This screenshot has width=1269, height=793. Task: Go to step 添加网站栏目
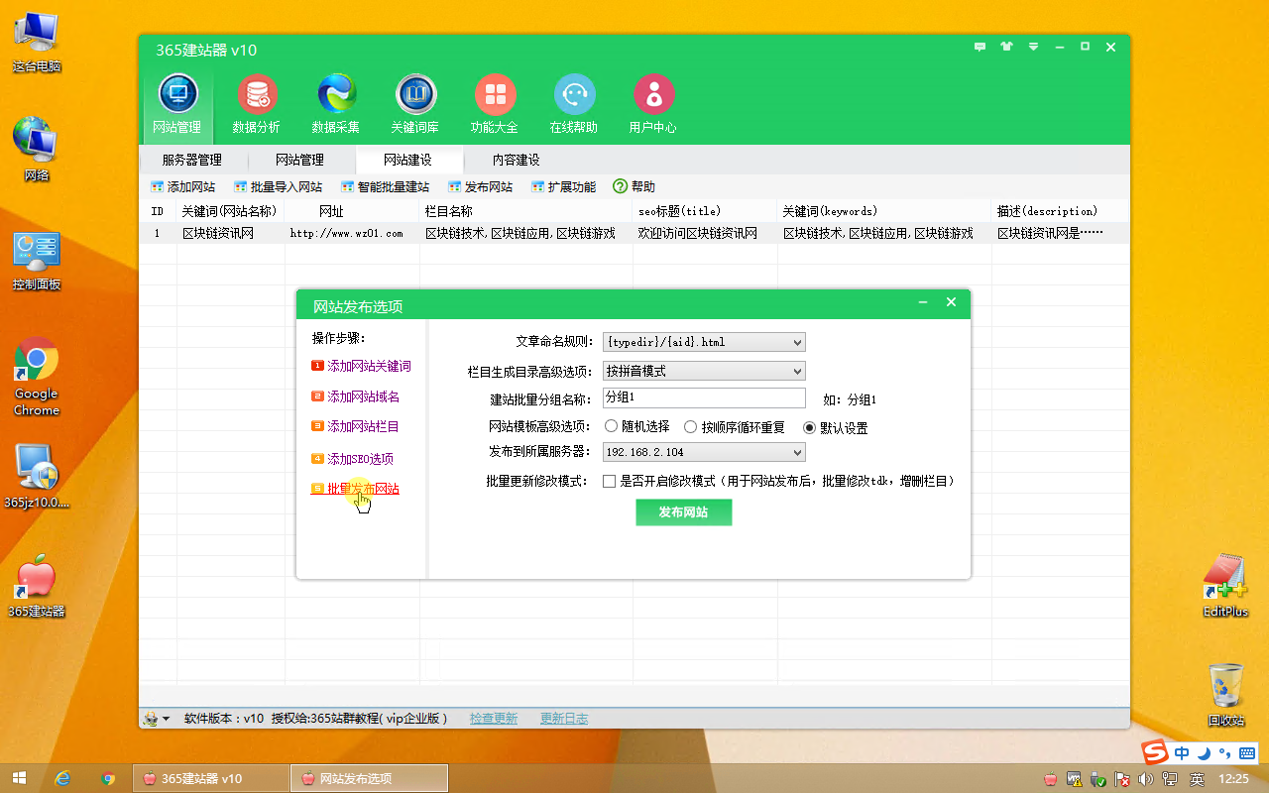coord(356,426)
